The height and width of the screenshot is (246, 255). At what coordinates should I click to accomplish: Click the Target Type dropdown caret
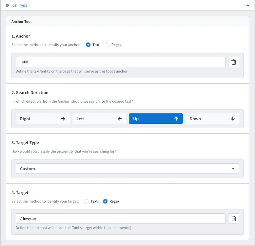(233, 169)
